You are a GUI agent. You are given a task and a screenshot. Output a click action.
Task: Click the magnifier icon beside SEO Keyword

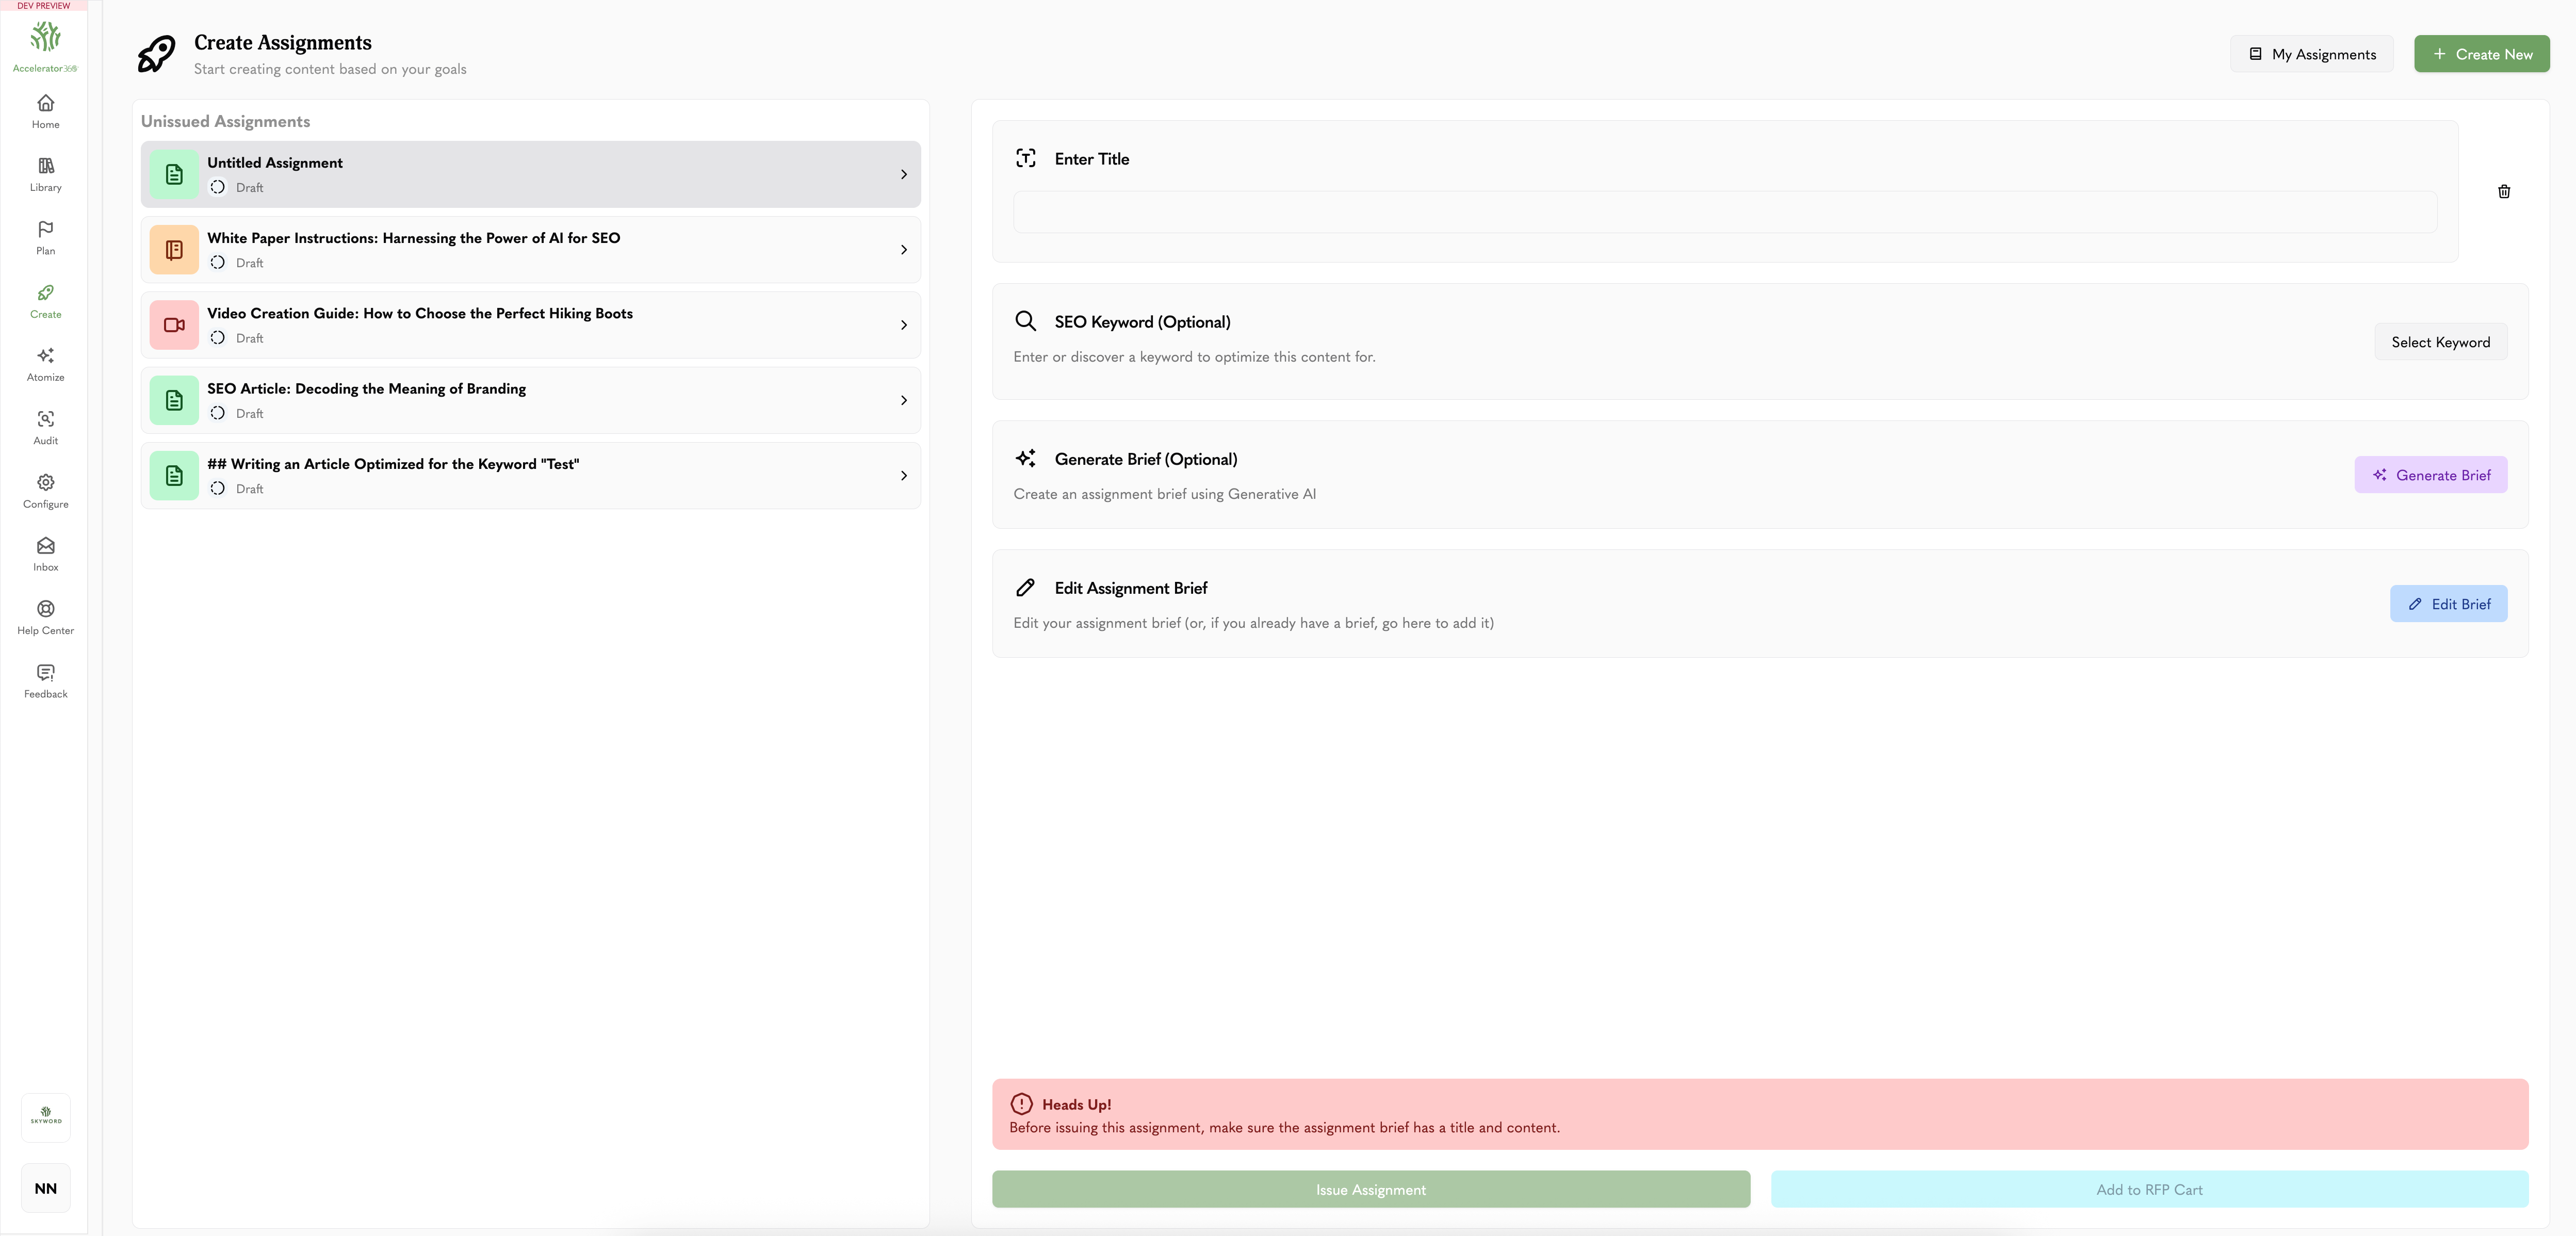coord(1025,321)
